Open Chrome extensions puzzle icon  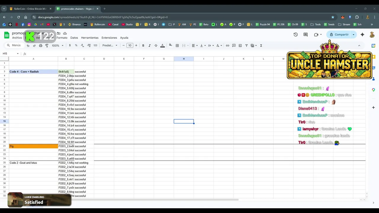pos(357,17)
